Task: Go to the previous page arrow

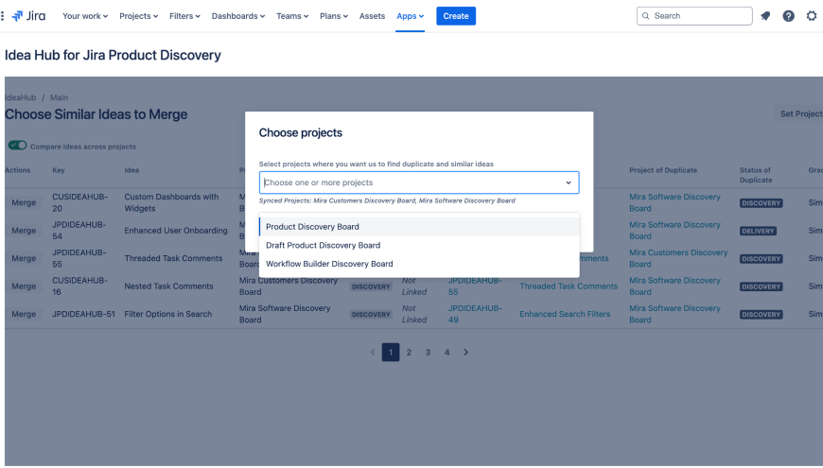Action: [x=373, y=352]
